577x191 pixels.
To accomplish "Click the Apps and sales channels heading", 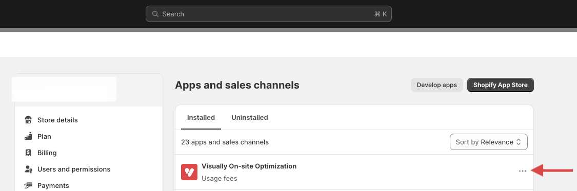I will pos(237,85).
